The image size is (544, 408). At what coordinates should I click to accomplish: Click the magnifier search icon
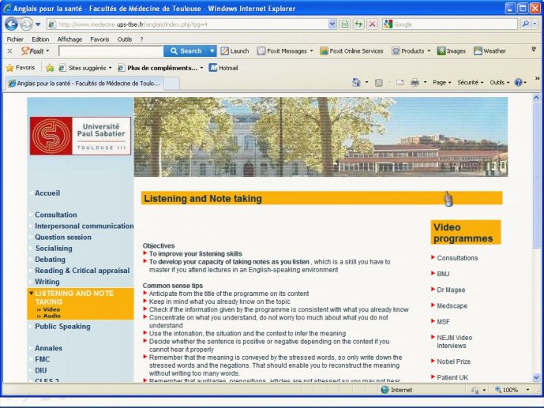tap(526, 24)
